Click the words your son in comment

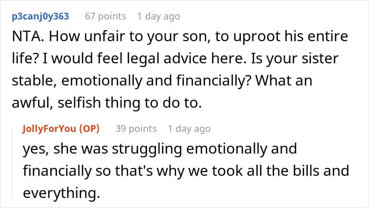[178, 37]
